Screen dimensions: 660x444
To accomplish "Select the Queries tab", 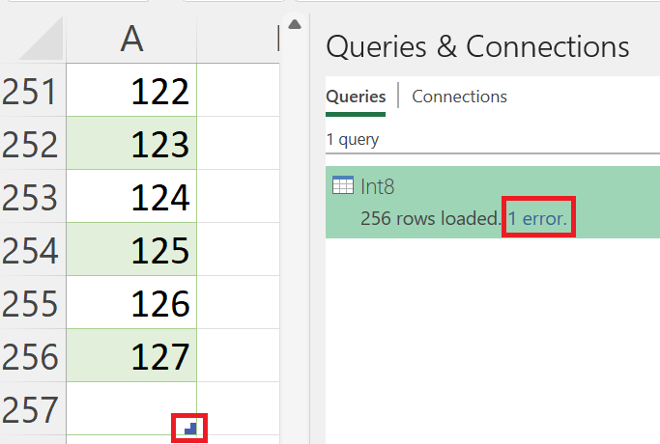I will [x=356, y=97].
